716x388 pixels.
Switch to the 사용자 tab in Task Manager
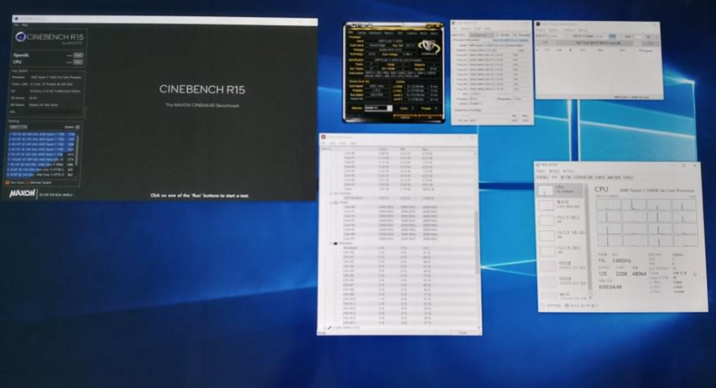coord(600,177)
